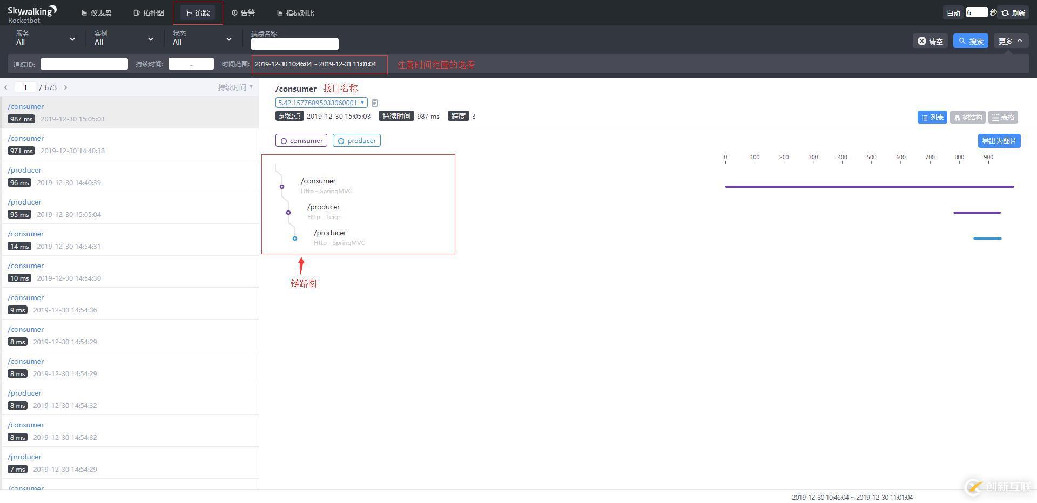Open the 持续时间 sort order dropdown

(235, 87)
